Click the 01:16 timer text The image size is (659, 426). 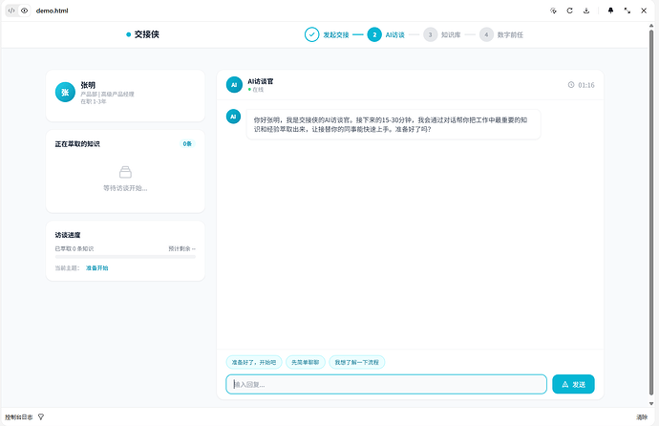point(585,85)
